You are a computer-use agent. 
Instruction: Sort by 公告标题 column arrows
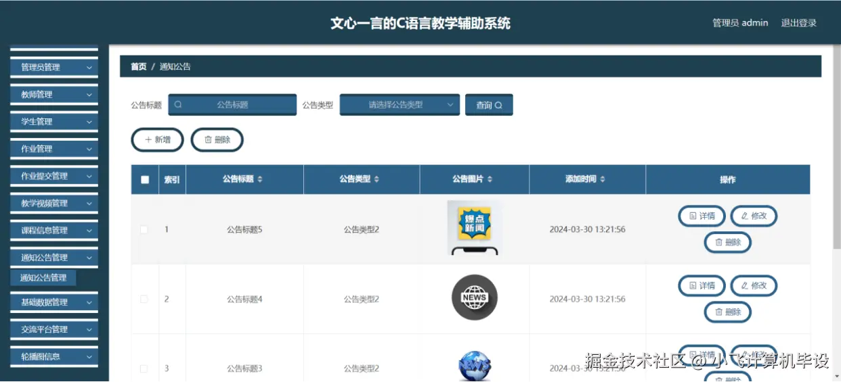260,180
